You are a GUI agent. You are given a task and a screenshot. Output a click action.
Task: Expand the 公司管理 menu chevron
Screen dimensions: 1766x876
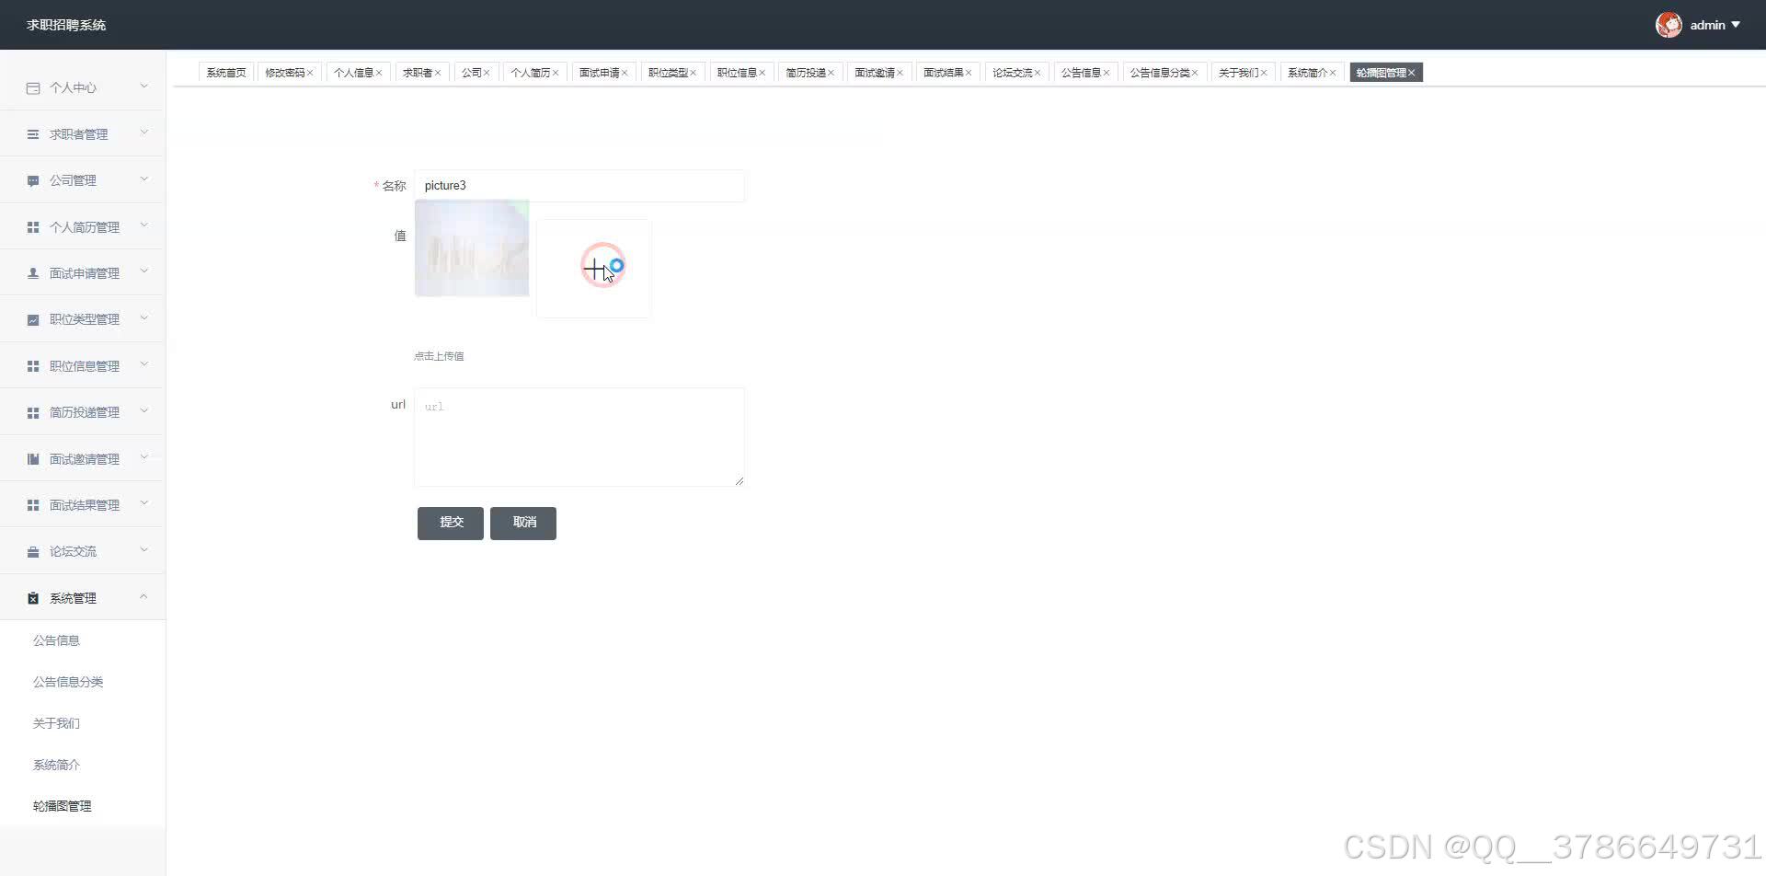coord(143,179)
